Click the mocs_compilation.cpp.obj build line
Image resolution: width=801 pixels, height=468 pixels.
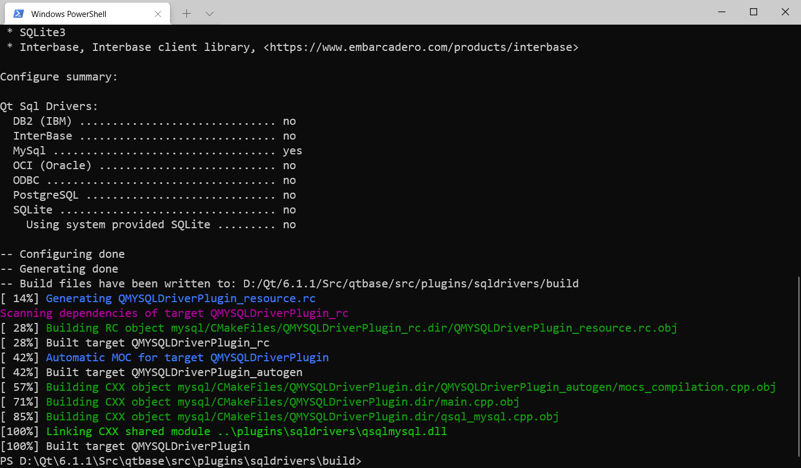pyautogui.click(x=388, y=387)
